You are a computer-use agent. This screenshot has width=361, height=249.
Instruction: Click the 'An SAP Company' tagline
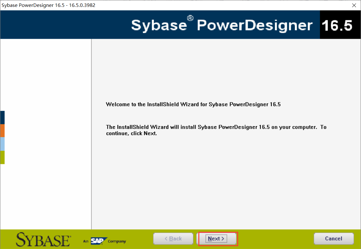[x=104, y=241]
